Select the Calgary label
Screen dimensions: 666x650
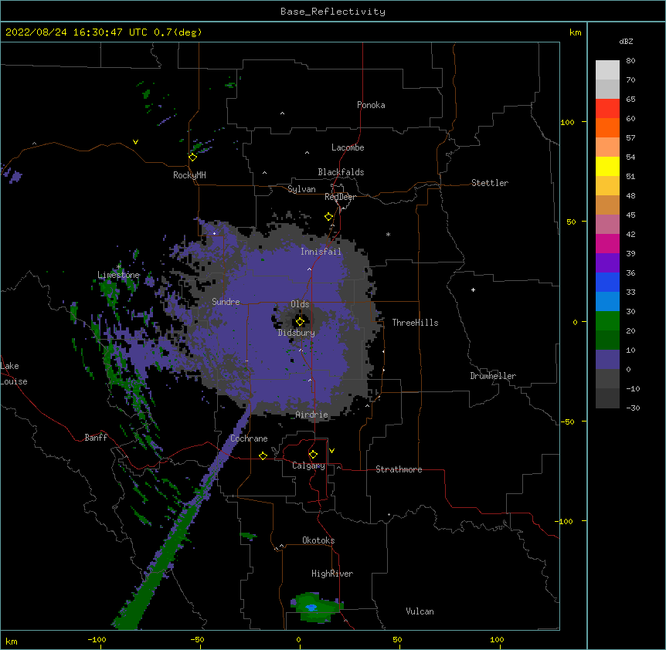click(x=308, y=465)
